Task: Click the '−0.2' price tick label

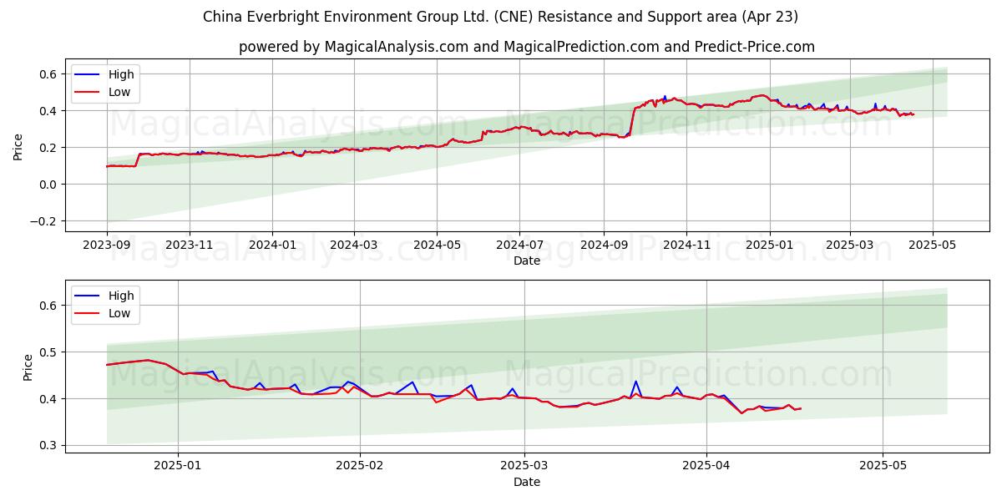Action: pos(43,221)
